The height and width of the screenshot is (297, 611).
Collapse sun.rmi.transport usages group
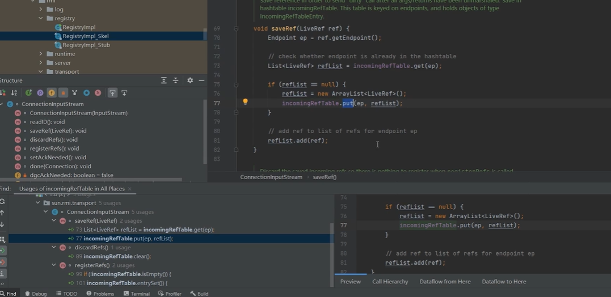(38, 203)
